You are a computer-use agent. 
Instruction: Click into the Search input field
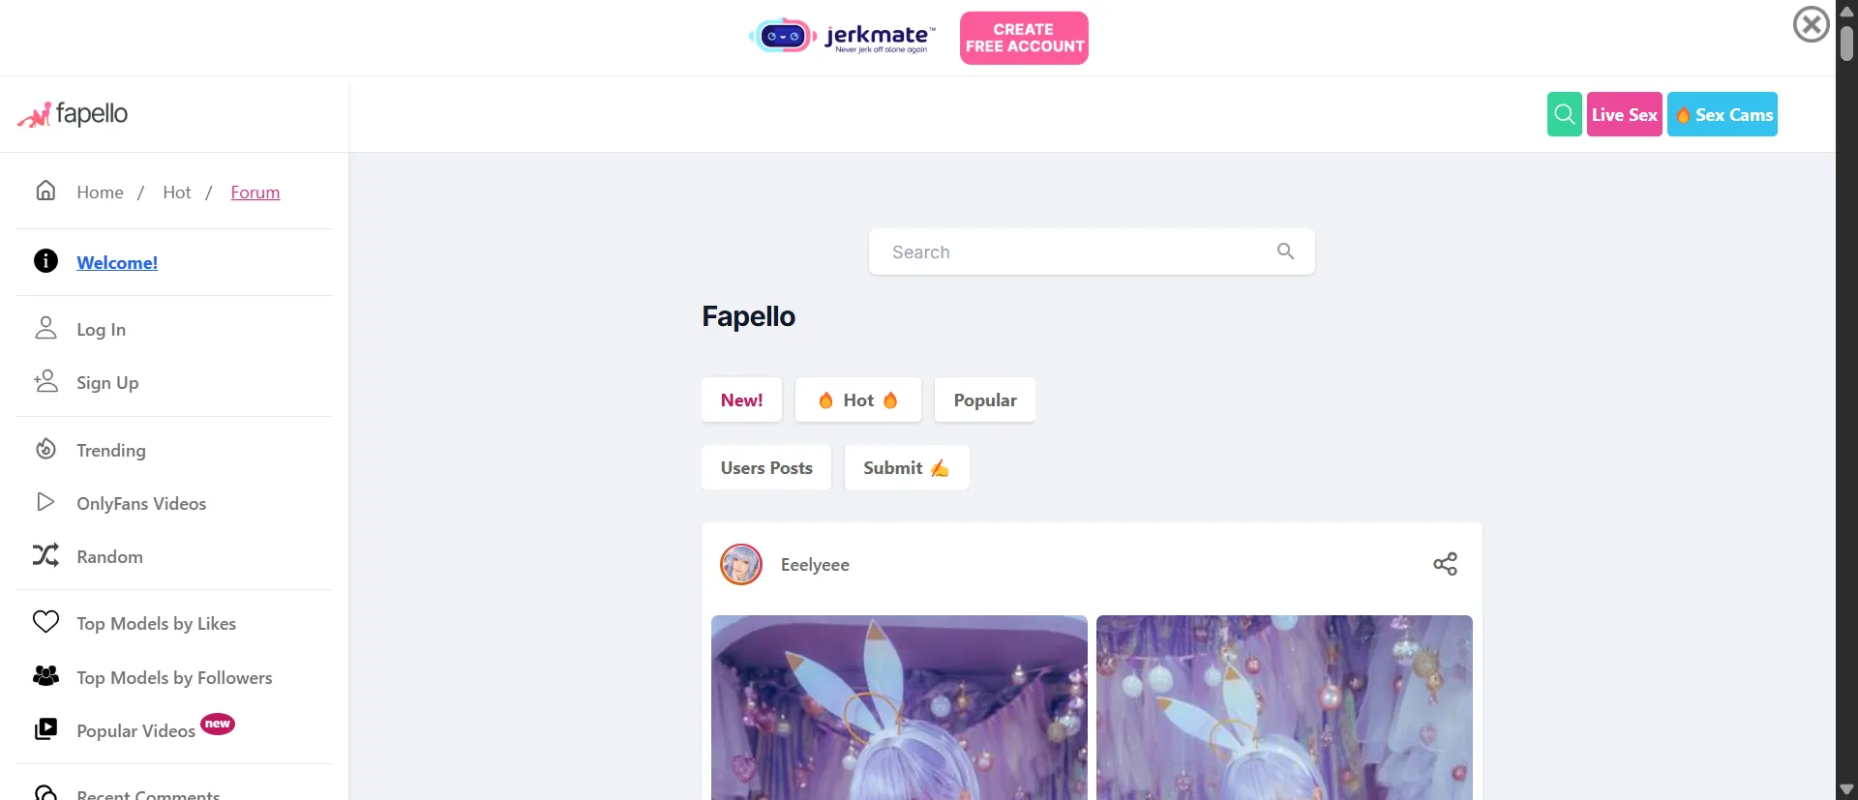1092,252
